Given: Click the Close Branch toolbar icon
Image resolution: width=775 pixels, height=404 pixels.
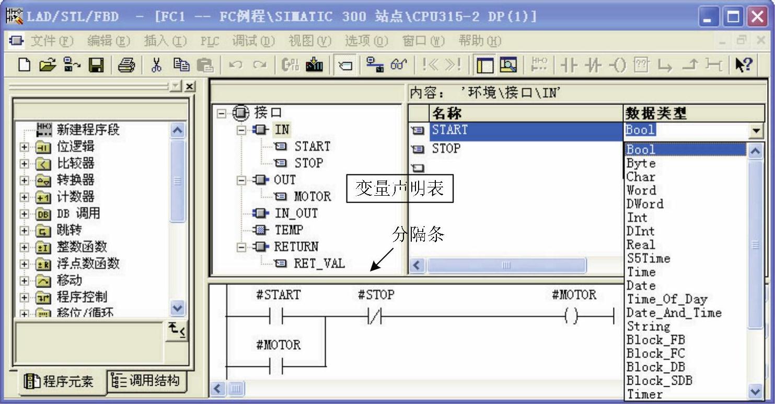Looking at the screenshot, I should point(690,65).
